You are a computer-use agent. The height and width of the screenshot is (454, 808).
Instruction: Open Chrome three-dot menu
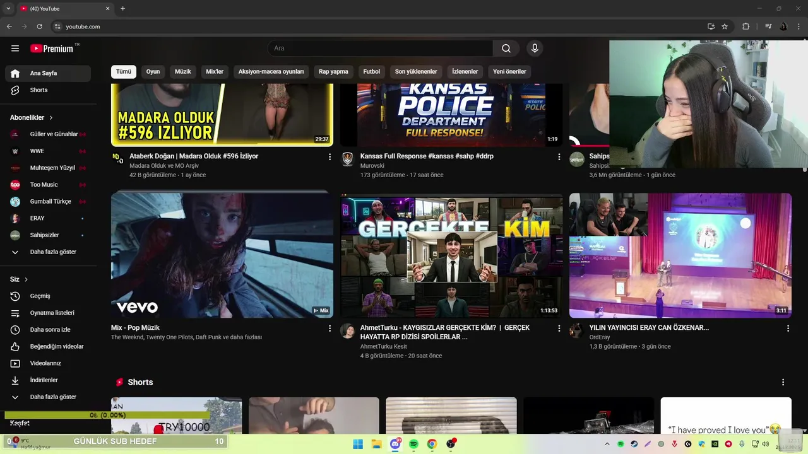click(x=799, y=26)
